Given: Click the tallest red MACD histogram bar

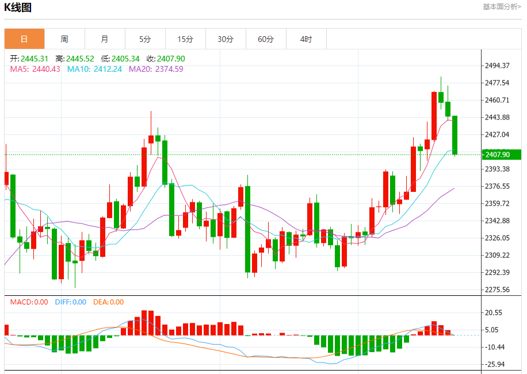Looking at the screenshot, I should pos(144,323).
